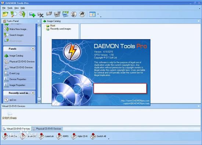Click the Event Log icon in Panels
Screen dimensions: 202x145
[6, 73]
